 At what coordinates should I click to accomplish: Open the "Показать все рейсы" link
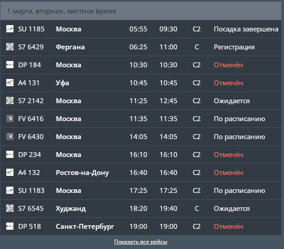(140, 242)
